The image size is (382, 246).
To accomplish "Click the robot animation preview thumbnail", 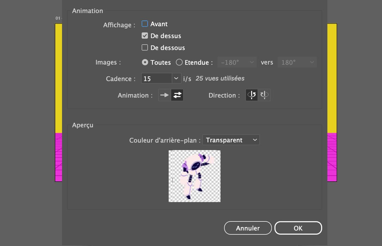I will [194, 176].
